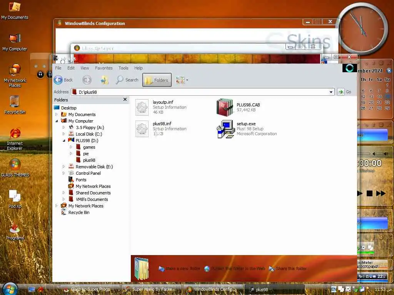Click Show Desktop quick launch icon
394x295 pixels.
pyautogui.click(x=32, y=290)
